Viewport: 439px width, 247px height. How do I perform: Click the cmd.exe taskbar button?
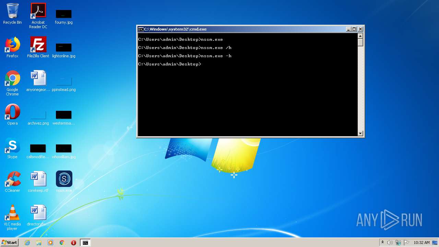pyautogui.click(x=85, y=243)
